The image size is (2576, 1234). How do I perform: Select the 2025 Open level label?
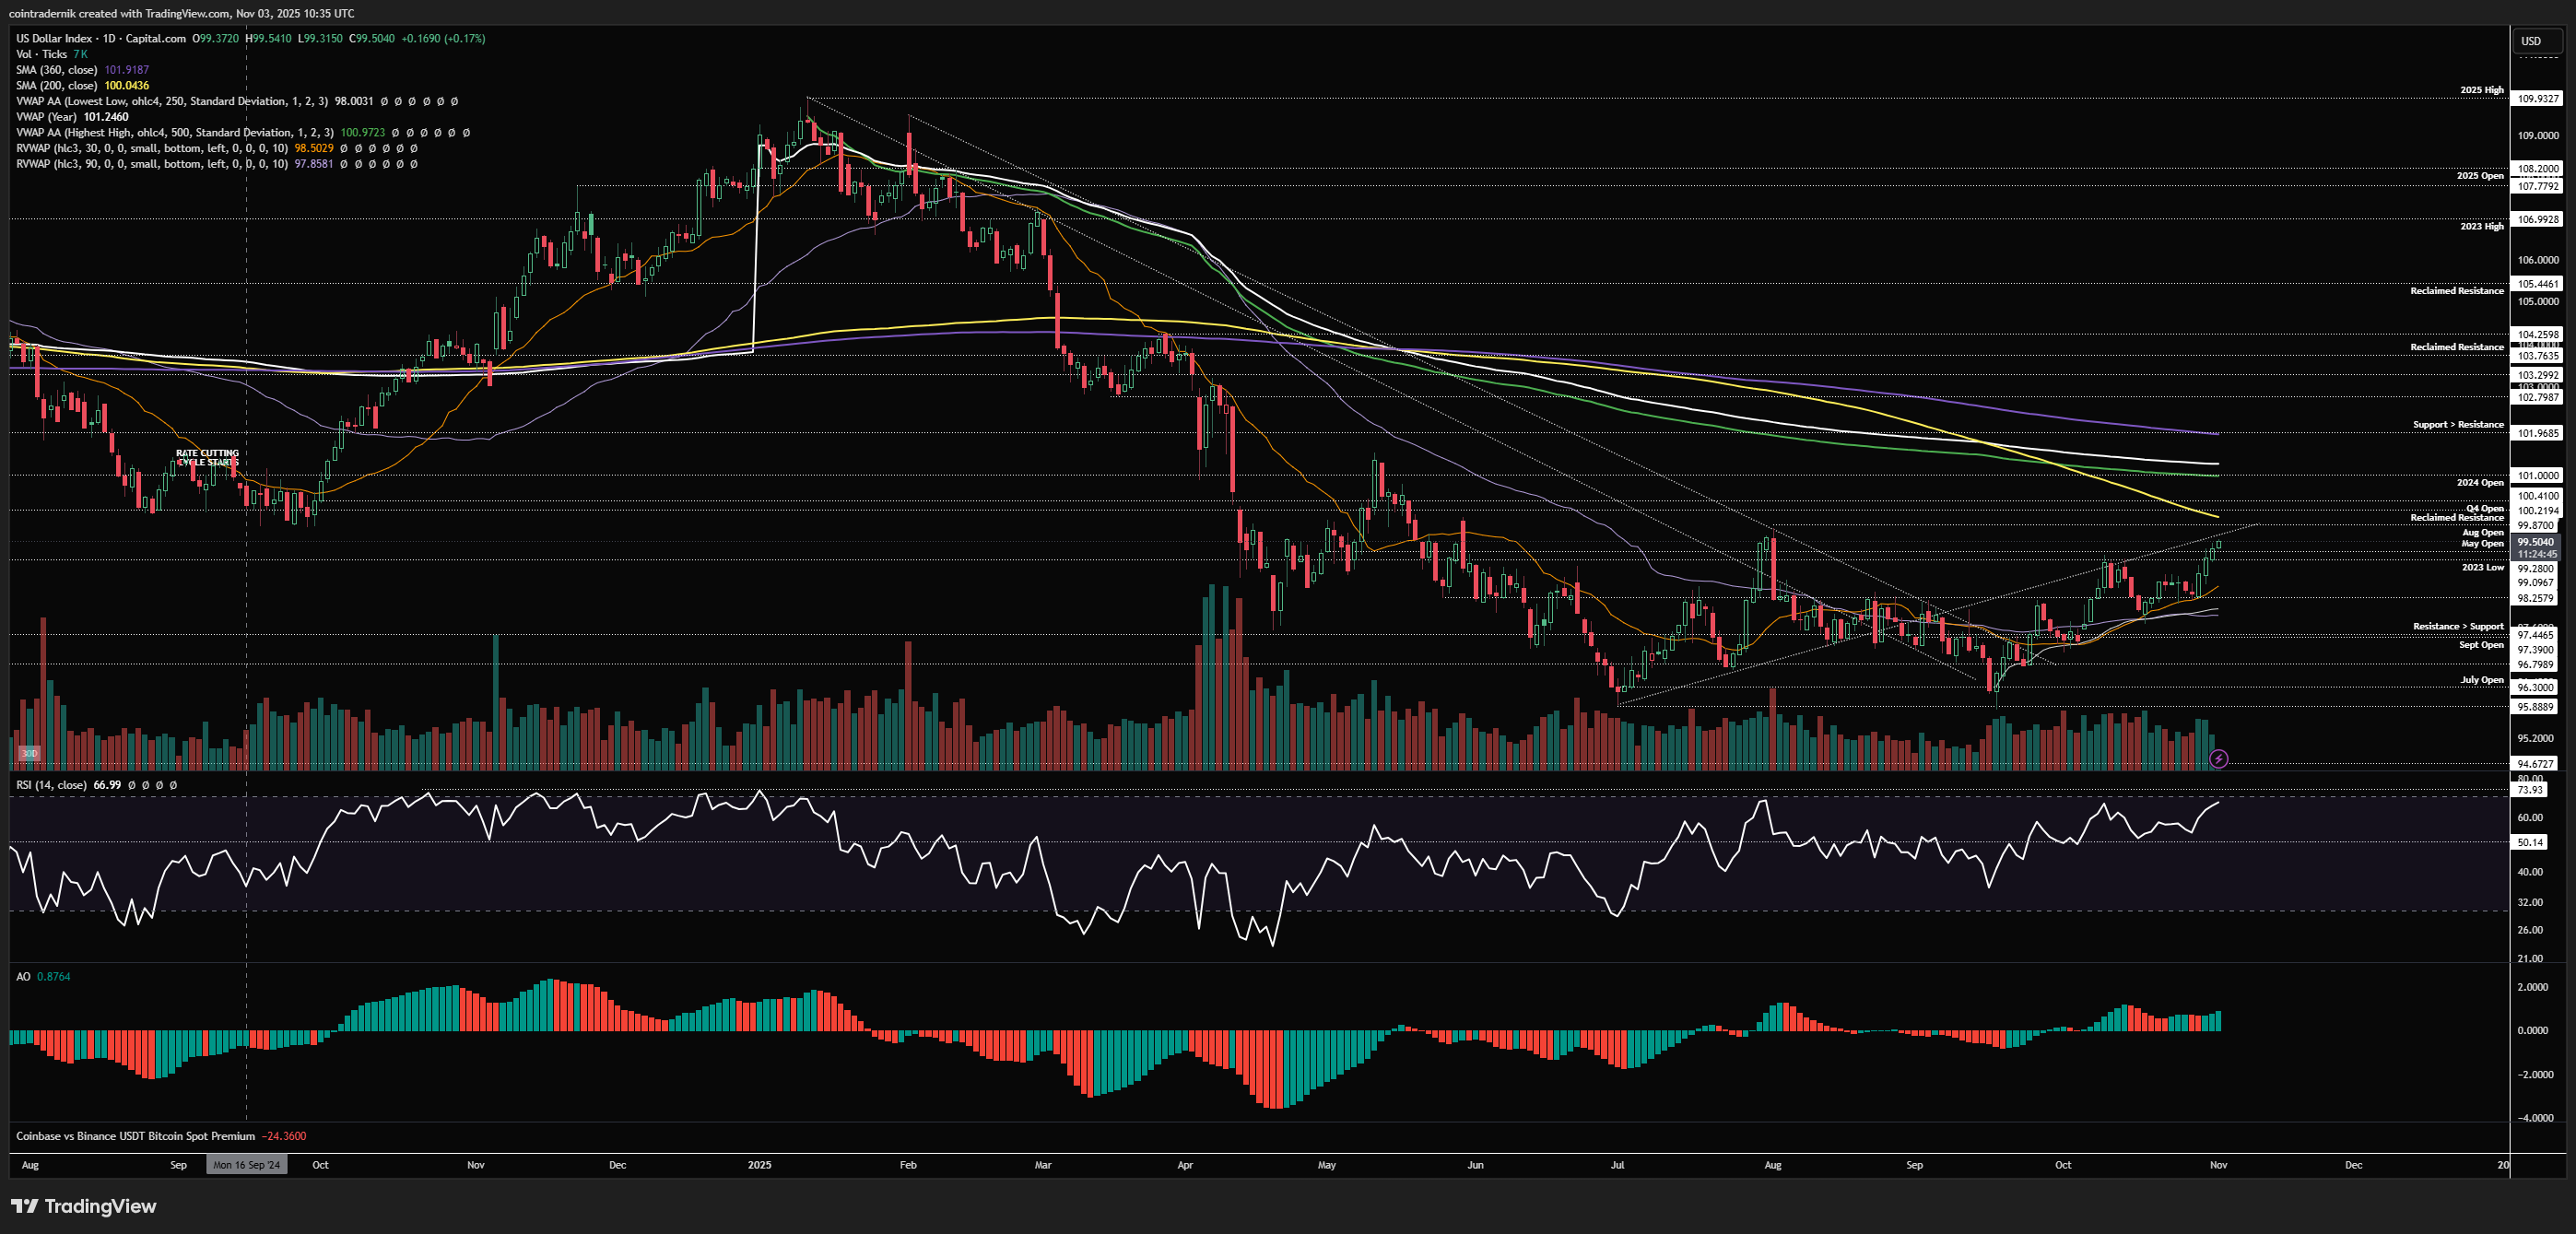point(2479,176)
